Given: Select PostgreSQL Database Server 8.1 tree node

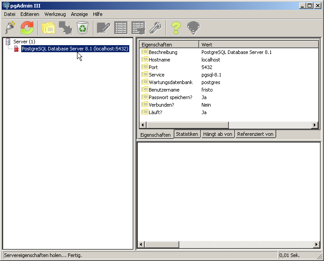Looking at the screenshot, I should (75, 49).
